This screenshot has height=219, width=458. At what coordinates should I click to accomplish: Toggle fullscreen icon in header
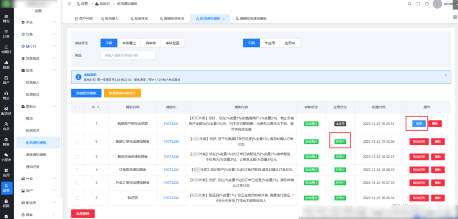(418, 4)
